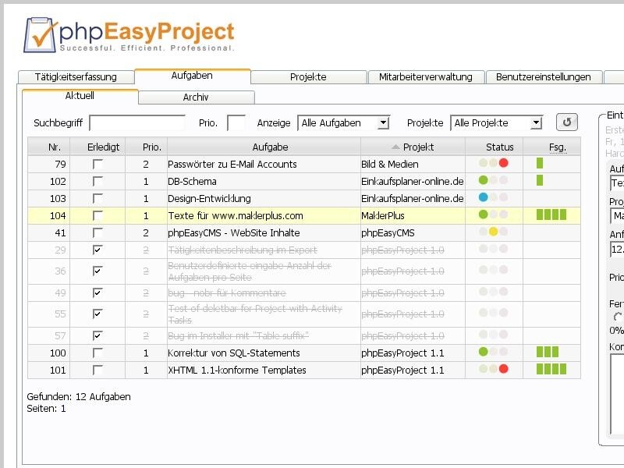Click grey status lights of task 57

(x=494, y=335)
